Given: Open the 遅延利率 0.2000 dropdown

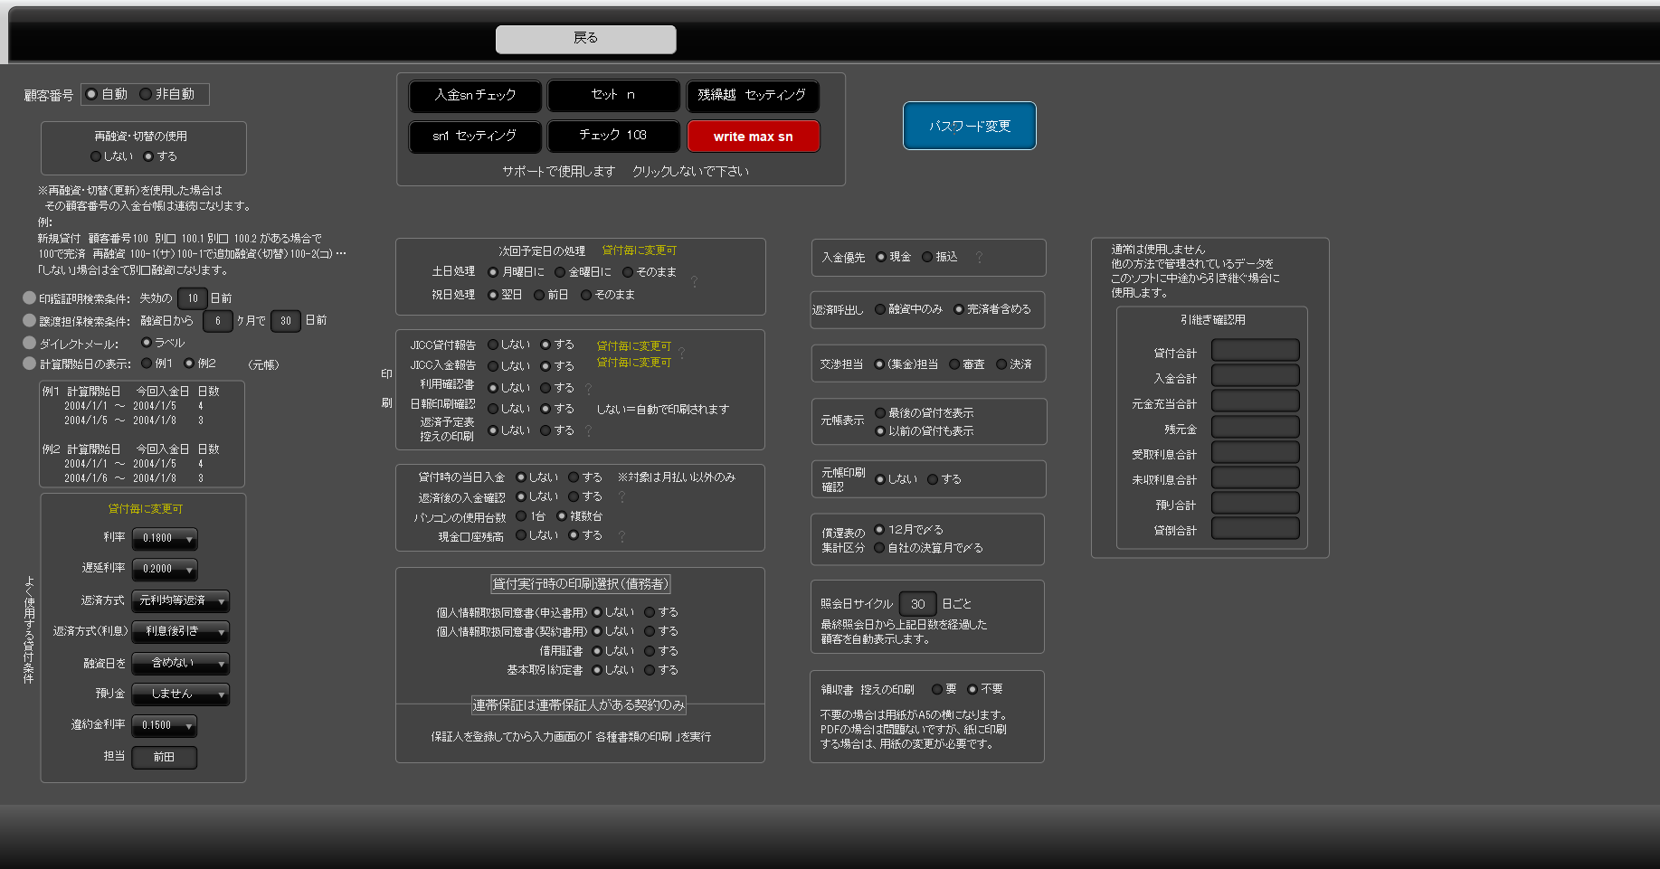Looking at the screenshot, I should (165, 570).
